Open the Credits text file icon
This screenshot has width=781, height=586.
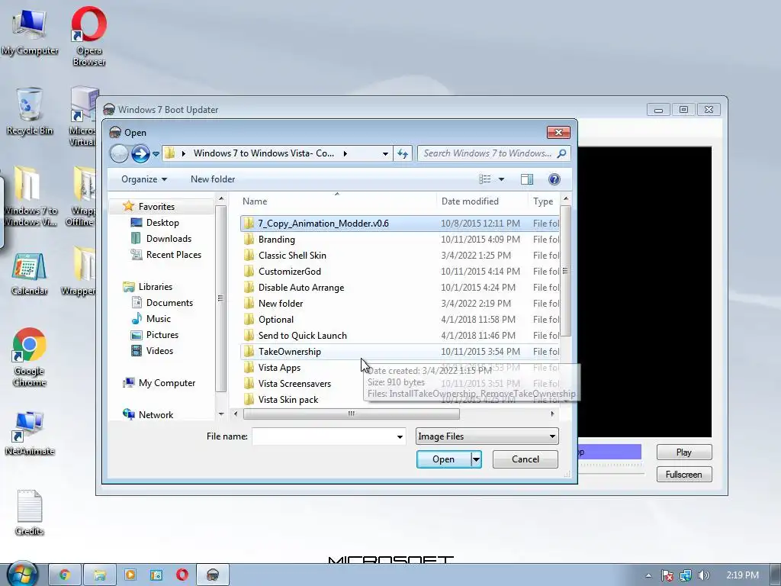[x=30, y=512]
